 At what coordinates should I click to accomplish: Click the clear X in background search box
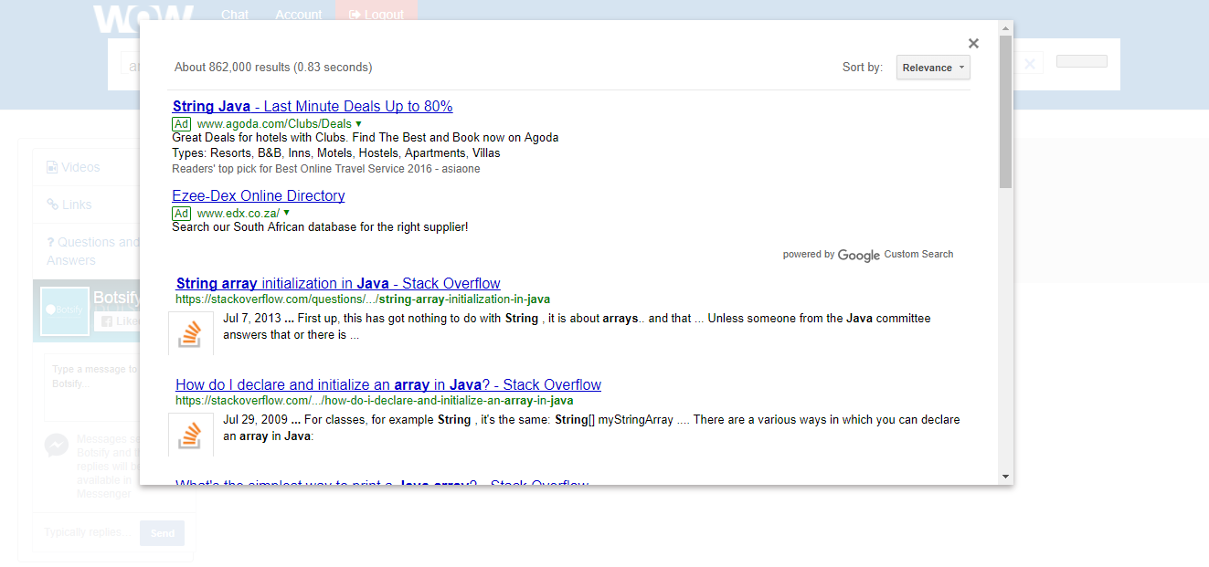tap(1029, 63)
